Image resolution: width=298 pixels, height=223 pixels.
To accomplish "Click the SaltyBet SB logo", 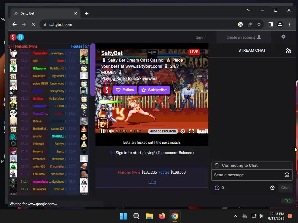I will (x=17, y=37).
